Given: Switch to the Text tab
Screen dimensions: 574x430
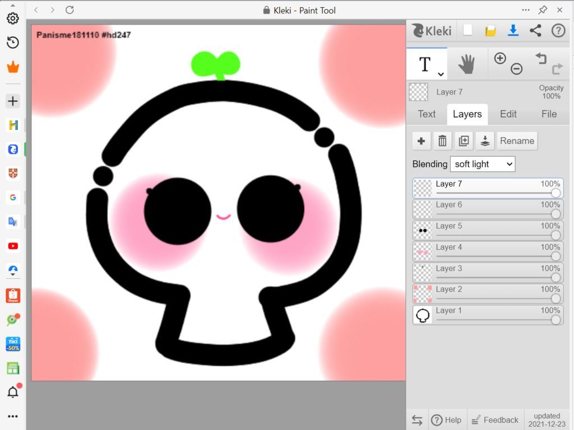Looking at the screenshot, I should click(x=427, y=114).
